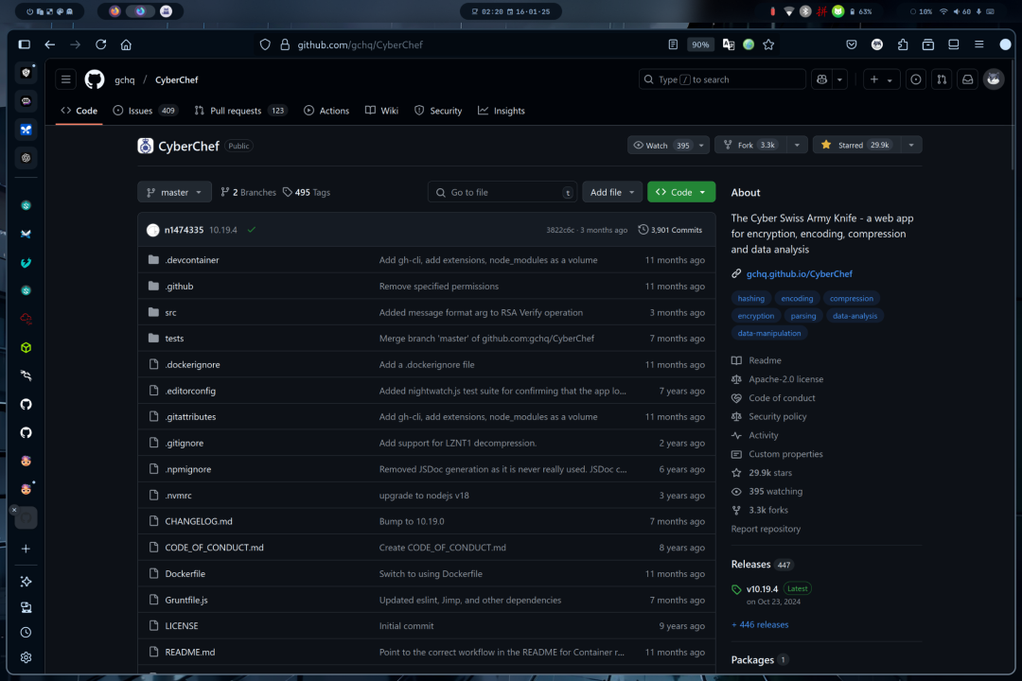Fork the repository with Fork button
Image resolution: width=1022 pixels, height=681 pixels.
tap(750, 145)
